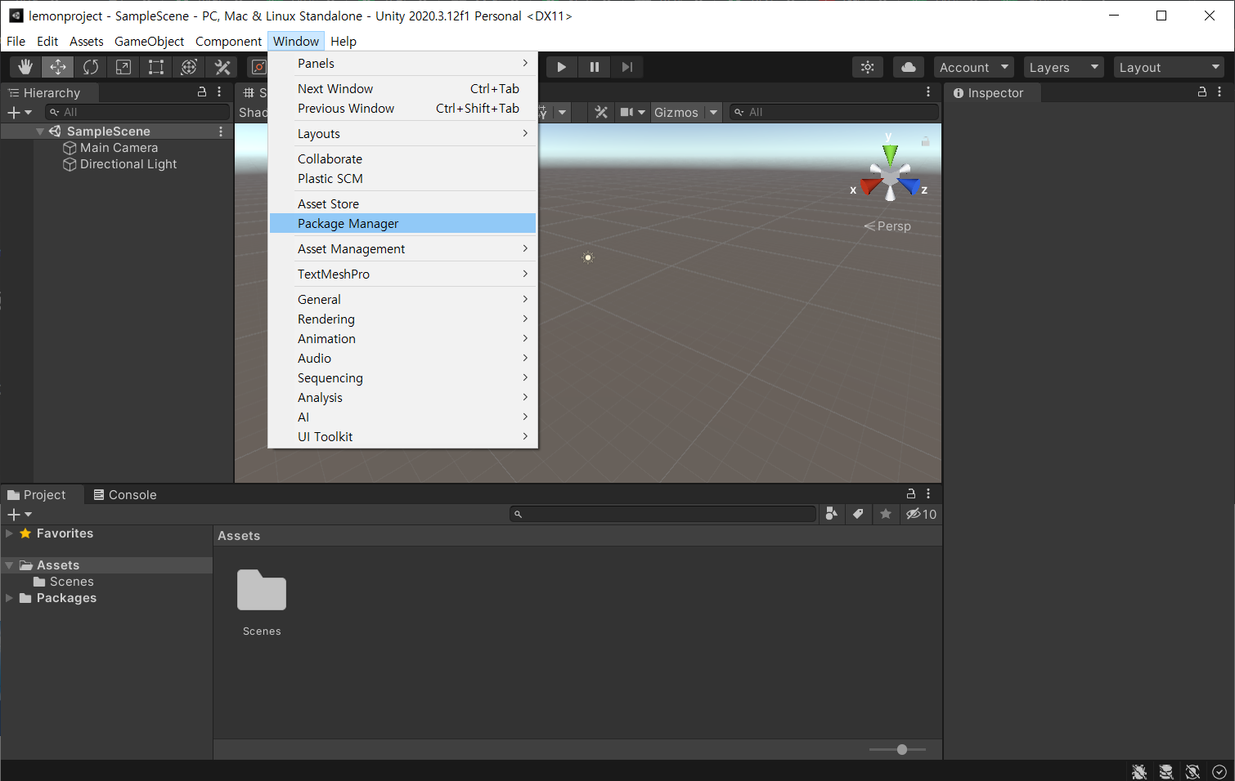Open the Help menu
This screenshot has width=1235, height=781.
tap(344, 41)
